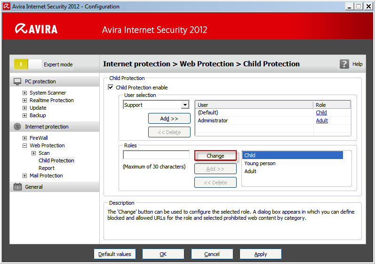Click << Delete button in Roles

215,183
